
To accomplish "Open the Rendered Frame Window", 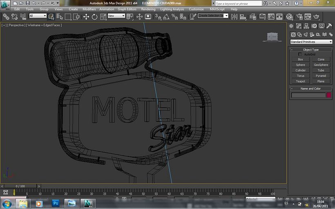I will 308,17.
